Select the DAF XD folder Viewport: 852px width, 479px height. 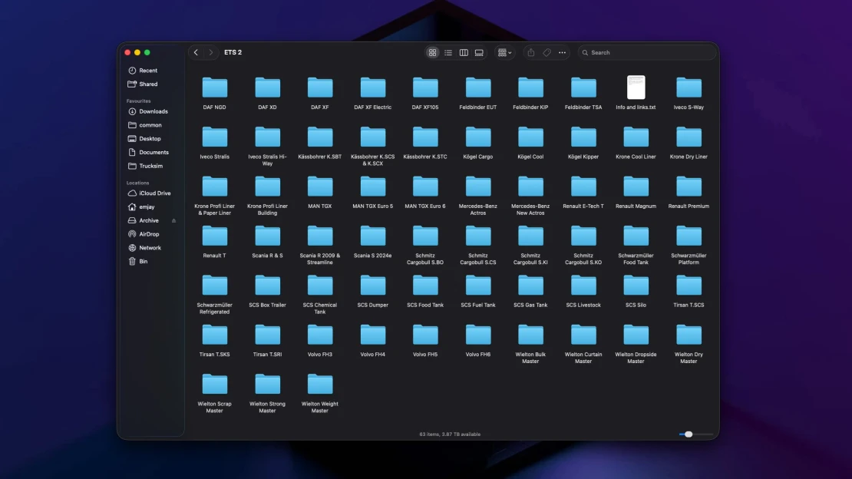[267, 88]
